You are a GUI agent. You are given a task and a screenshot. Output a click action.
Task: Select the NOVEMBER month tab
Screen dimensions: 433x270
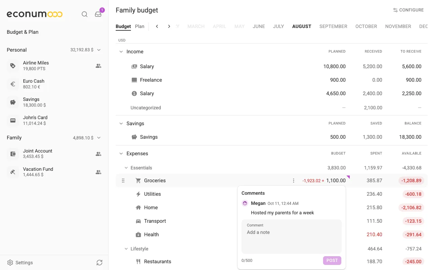(398, 26)
